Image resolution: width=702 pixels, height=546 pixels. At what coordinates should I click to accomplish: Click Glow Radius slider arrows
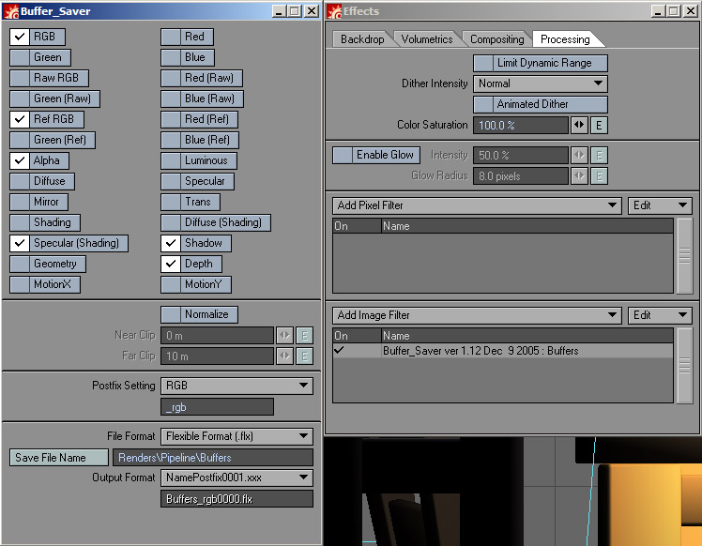(x=579, y=176)
